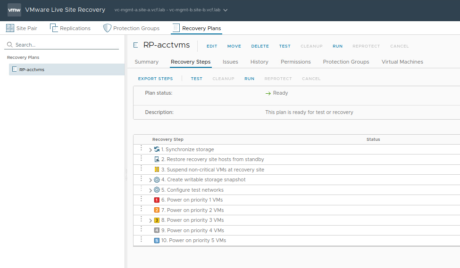Click the priority 1 red icon

[x=157, y=200]
